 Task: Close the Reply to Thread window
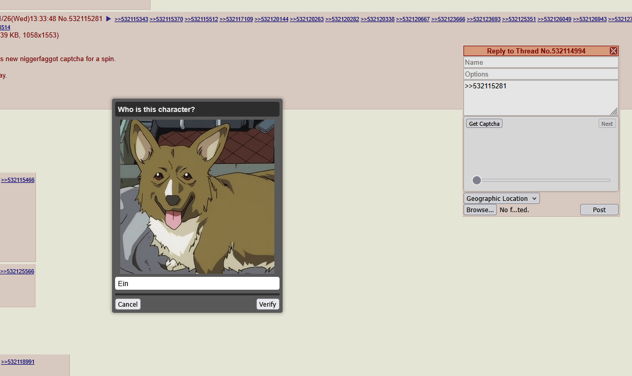point(614,51)
